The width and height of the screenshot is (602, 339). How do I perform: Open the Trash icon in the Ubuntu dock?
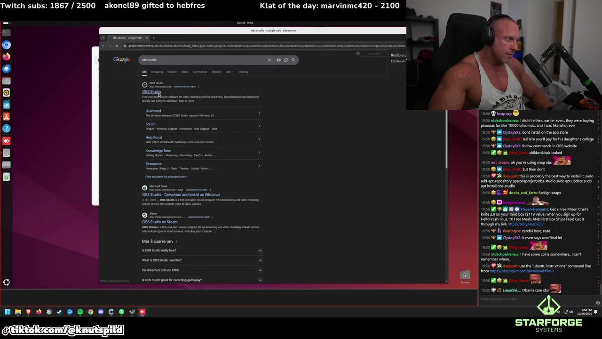click(x=6, y=177)
